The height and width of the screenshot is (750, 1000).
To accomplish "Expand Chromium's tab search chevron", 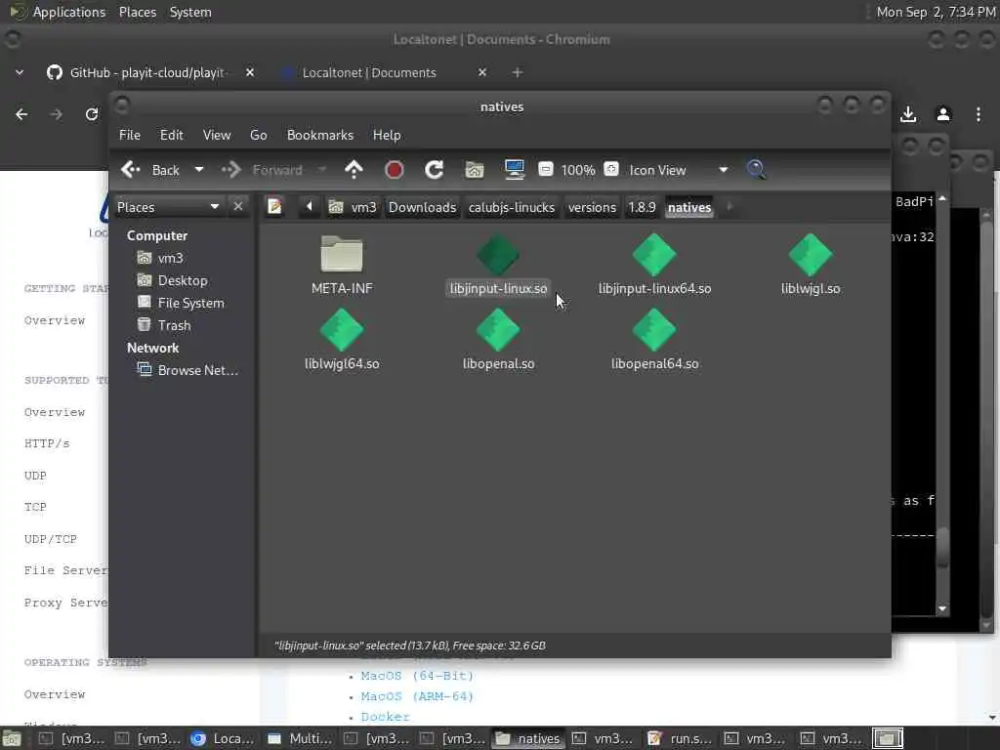I will coord(20,72).
